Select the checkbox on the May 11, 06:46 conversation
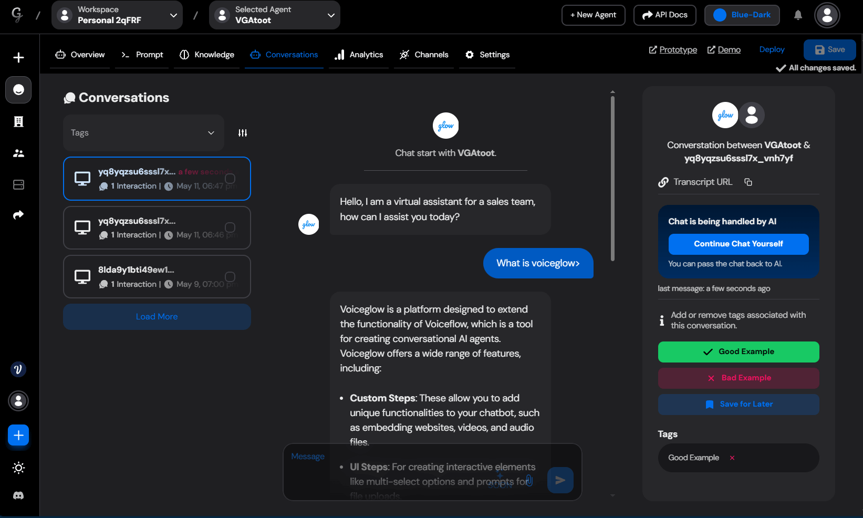Image resolution: width=863 pixels, height=518 pixels. click(230, 227)
